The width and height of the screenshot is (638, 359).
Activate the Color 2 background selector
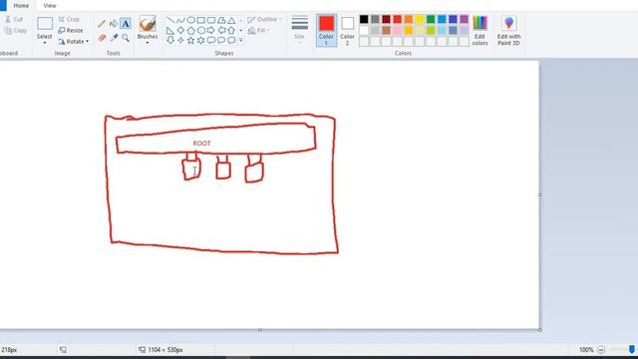(x=348, y=30)
